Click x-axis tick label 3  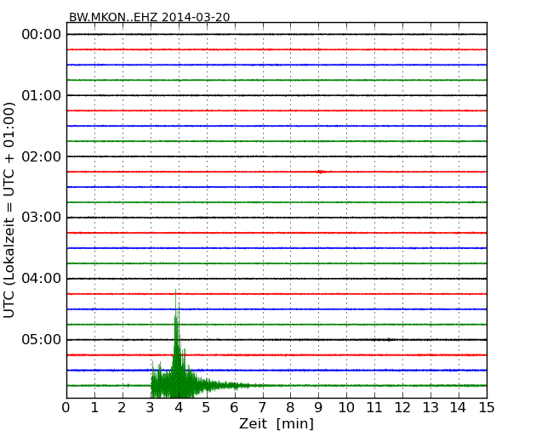tap(151, 408)
